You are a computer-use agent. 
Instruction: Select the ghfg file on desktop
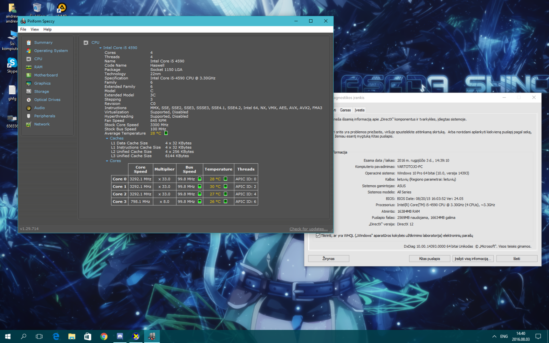pyautogui.click(x=12, y=93)
